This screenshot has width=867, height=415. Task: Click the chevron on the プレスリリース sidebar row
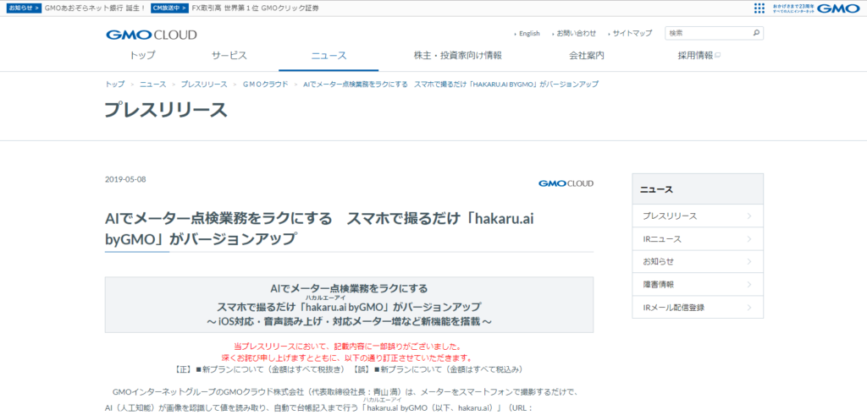pyautogui.click(x=749, y=216)
